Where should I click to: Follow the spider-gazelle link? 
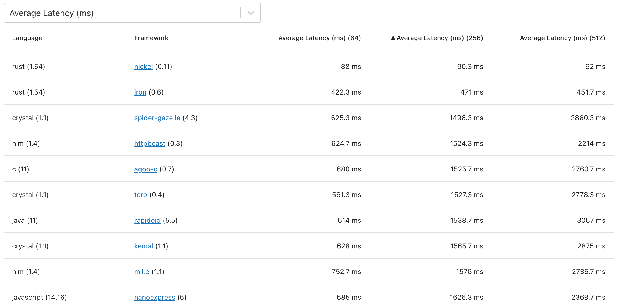(157, 118)
